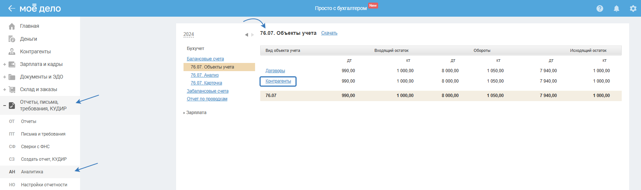Click the НО abbreviation icon
The height and width of the screenshot is (190, 641).
(x=12, y=185)
